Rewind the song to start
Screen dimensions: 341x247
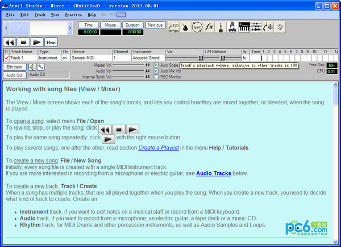(10, 42)
